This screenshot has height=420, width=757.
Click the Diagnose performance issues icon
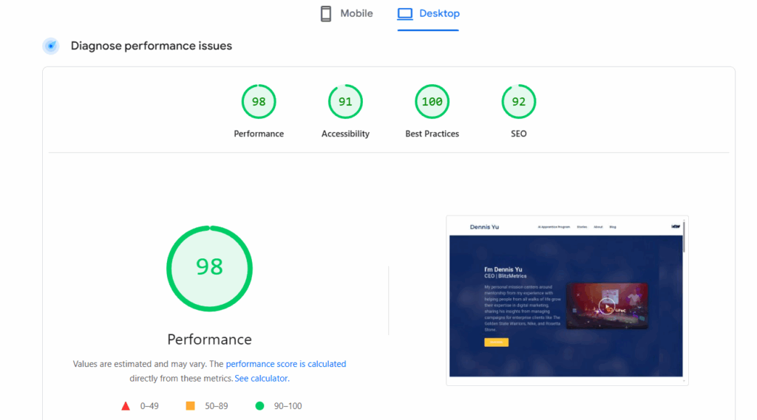[x=51, y=46]
